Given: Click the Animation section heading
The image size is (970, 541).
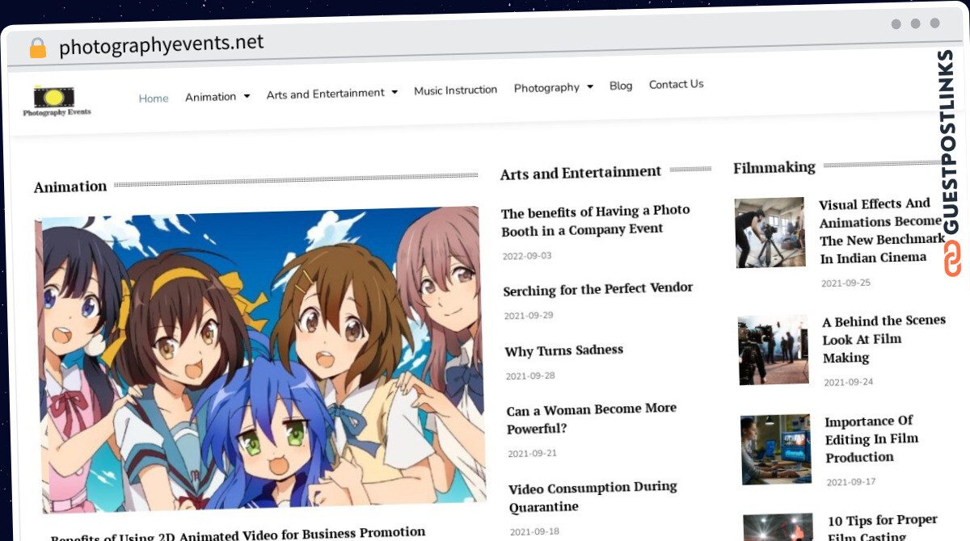Looking at the screenshot, I should 70,187.
